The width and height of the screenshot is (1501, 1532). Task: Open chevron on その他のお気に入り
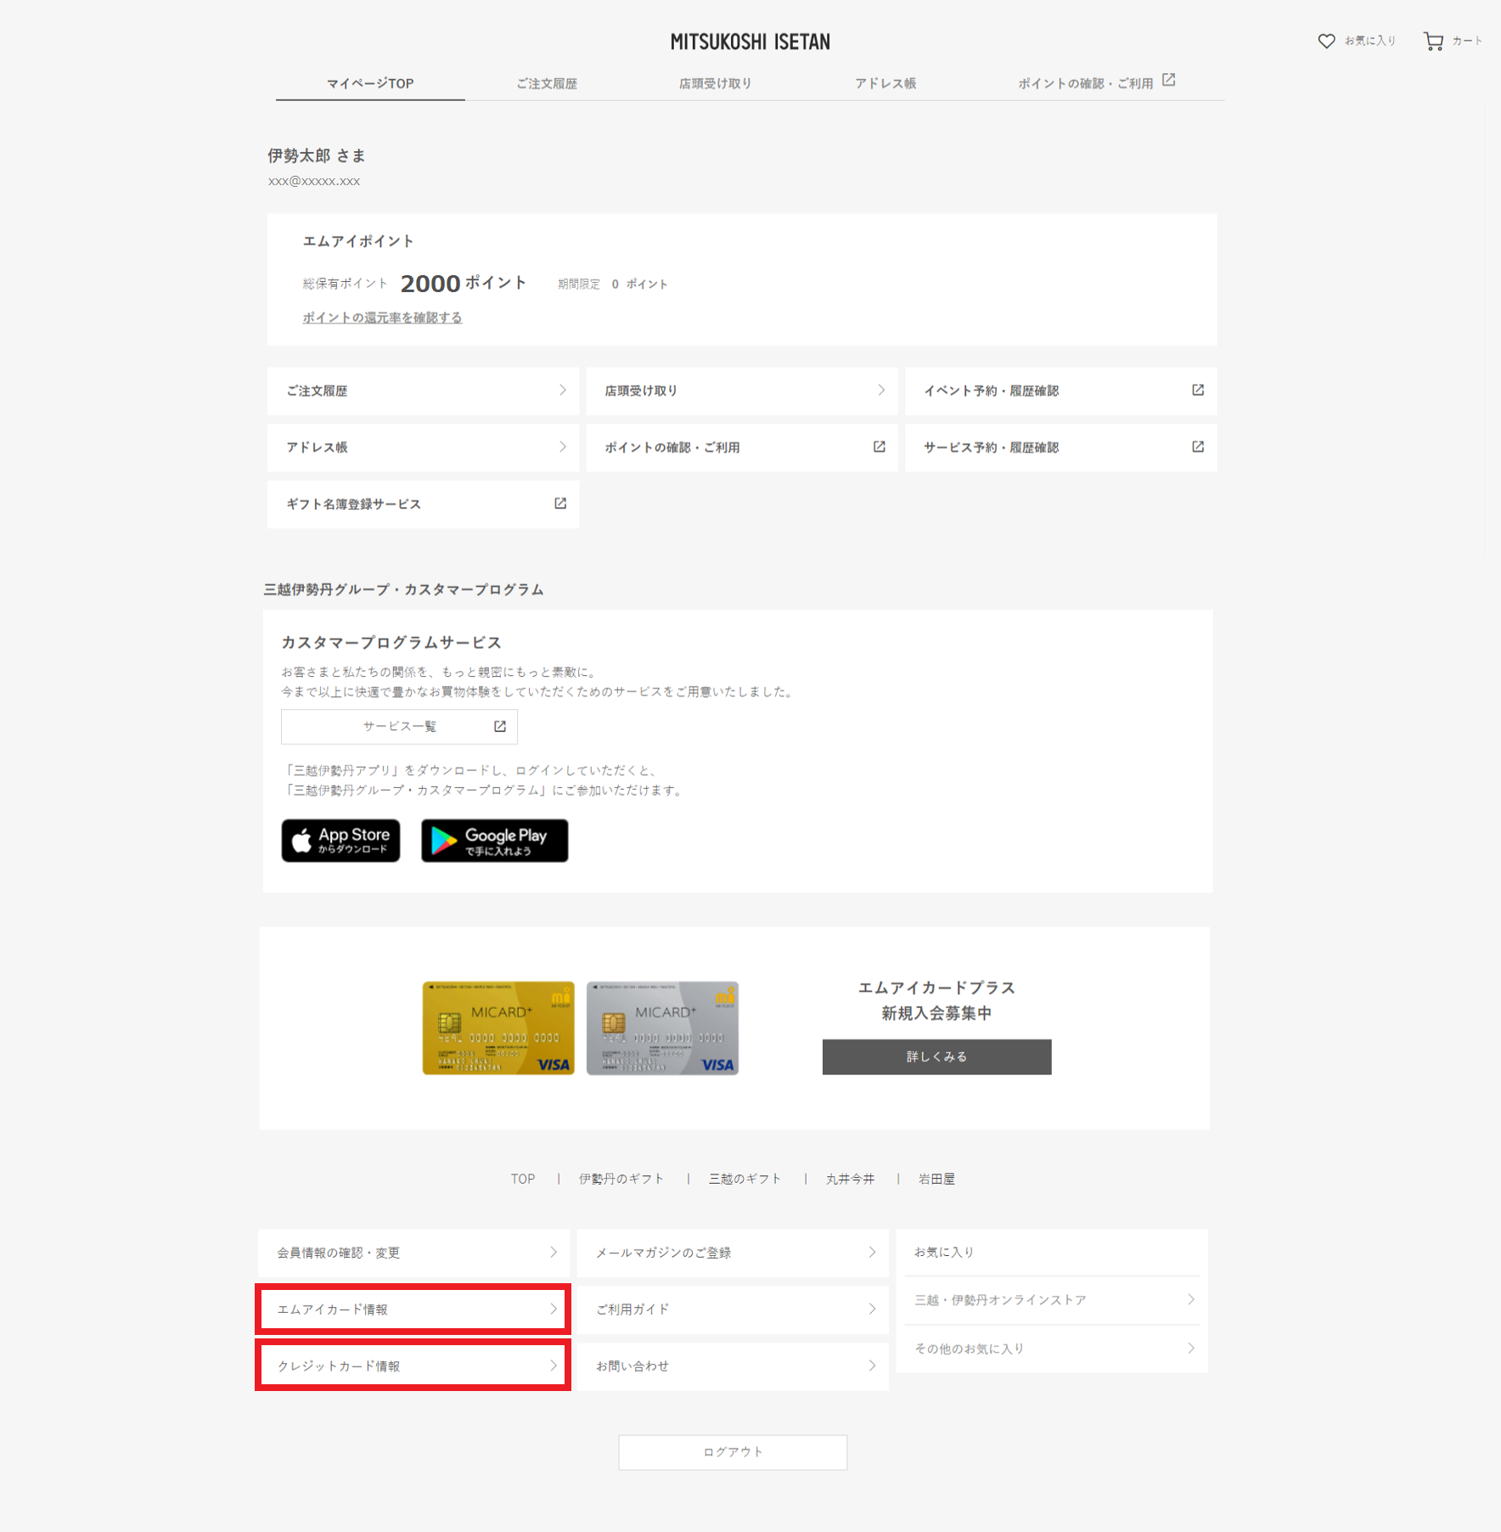[1191, 1348]
